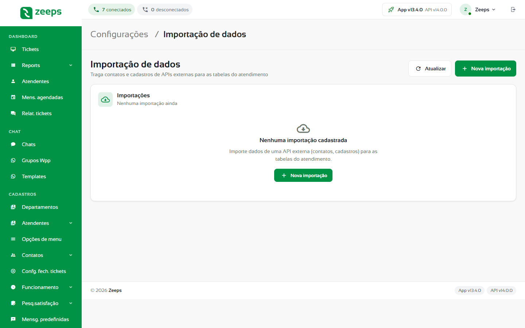Click the App v13.4.0 footer badge

coord(470,290)
